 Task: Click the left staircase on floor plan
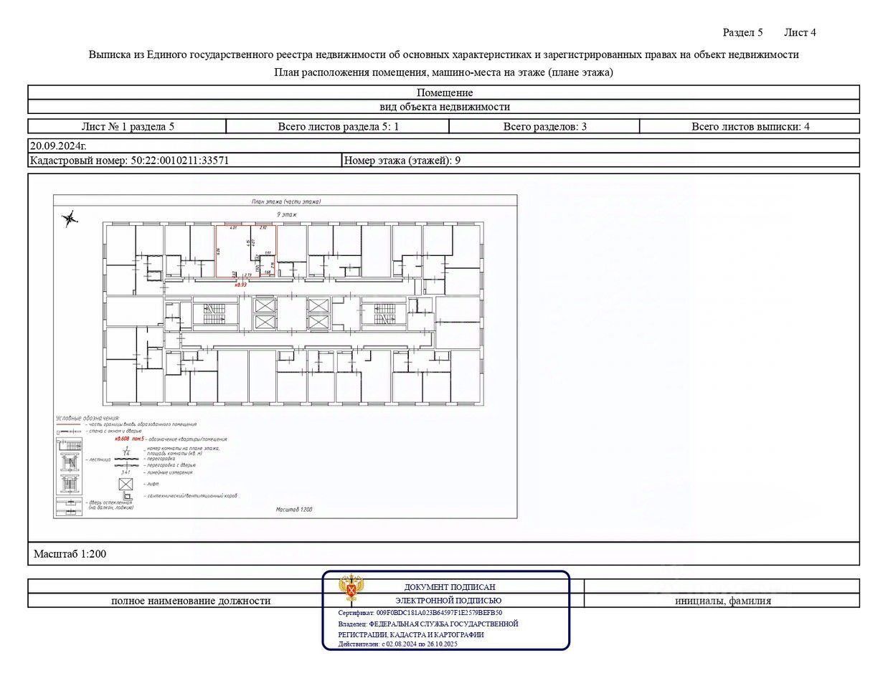tap(216, 313)
